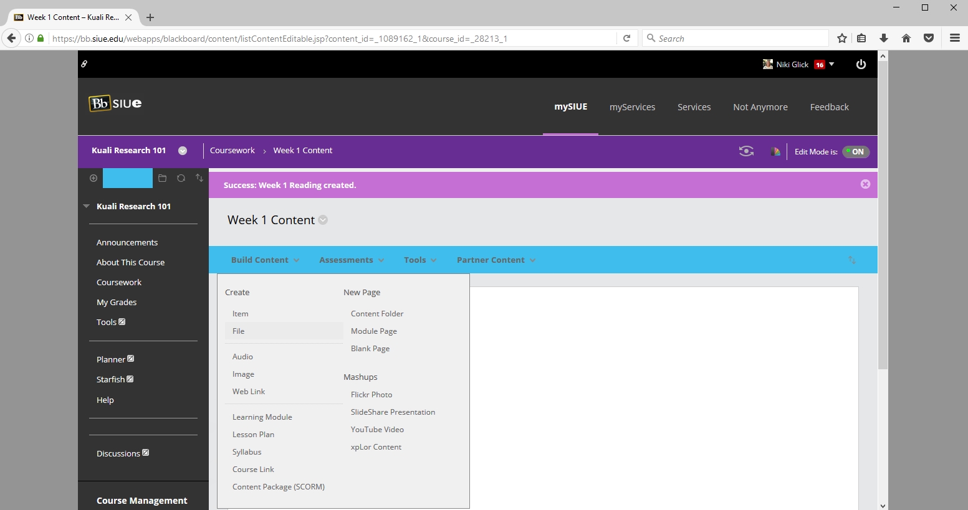Click the course menu reorder arrows icon

point(199,178)
